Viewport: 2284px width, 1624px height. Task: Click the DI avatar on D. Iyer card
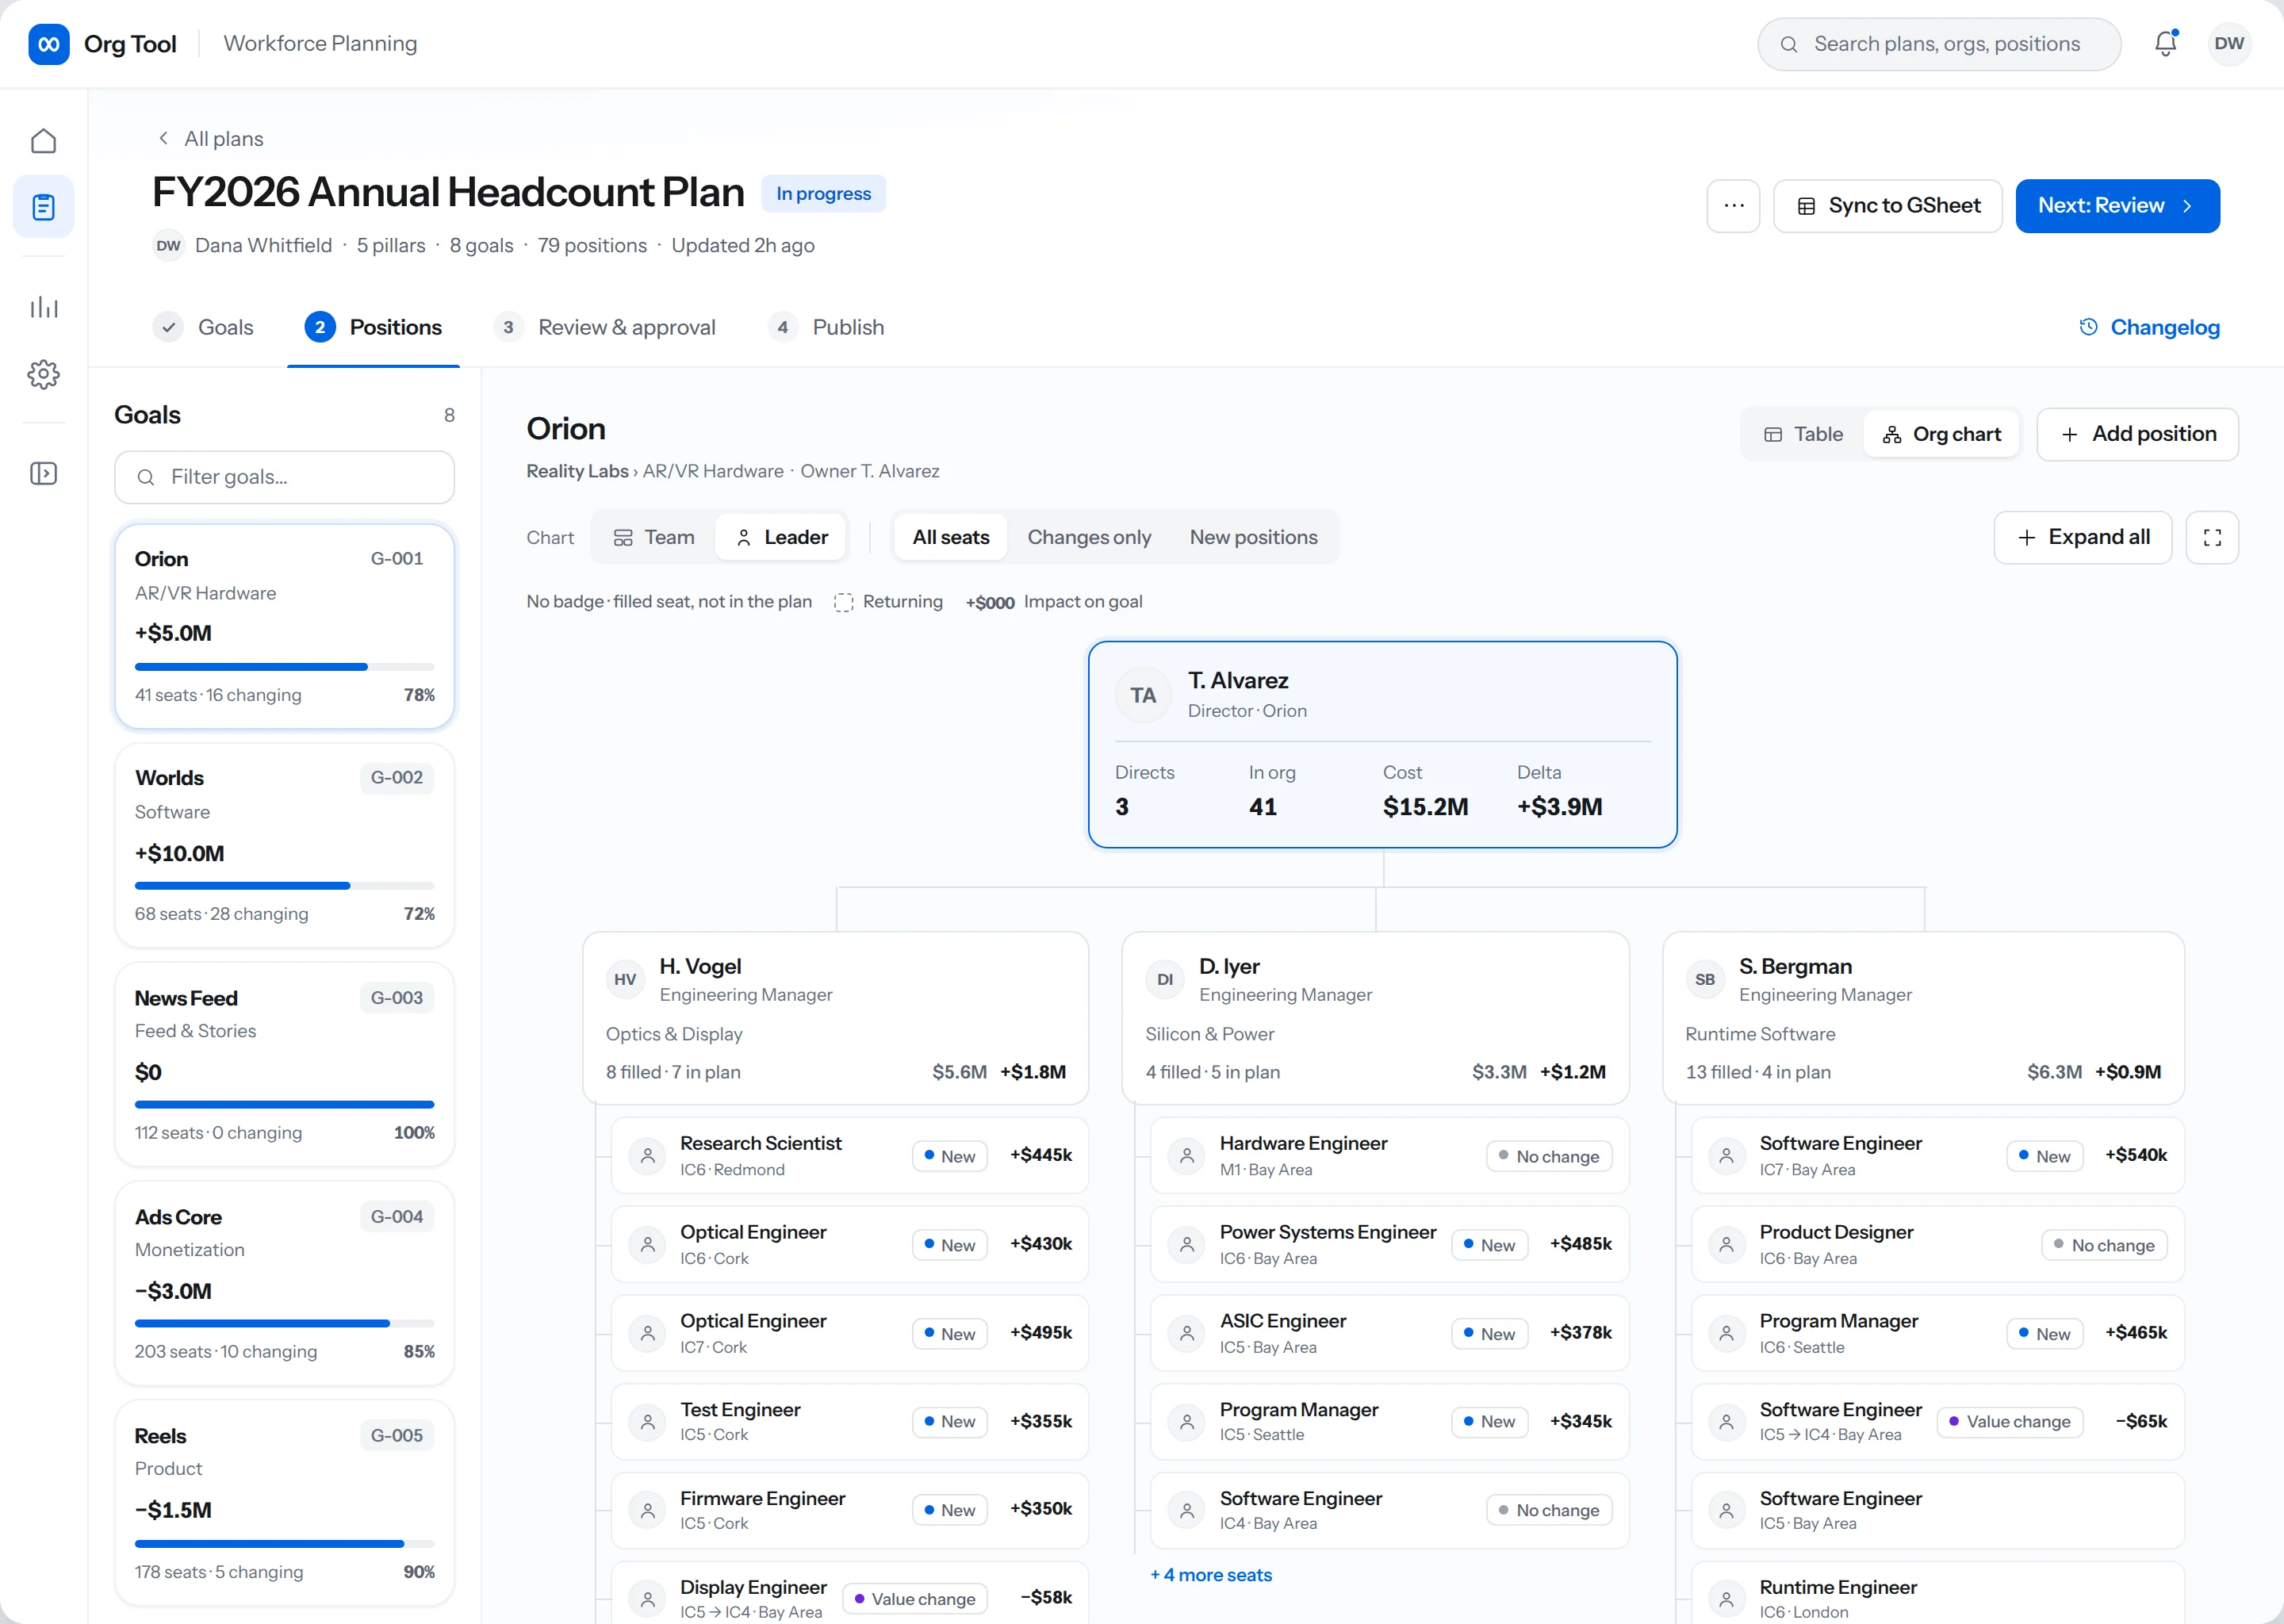pyautogui.click(x=1165, y=979)
